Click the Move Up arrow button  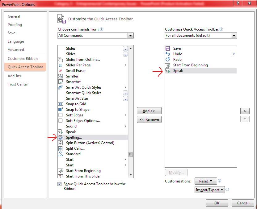click(x=245, y=111)
